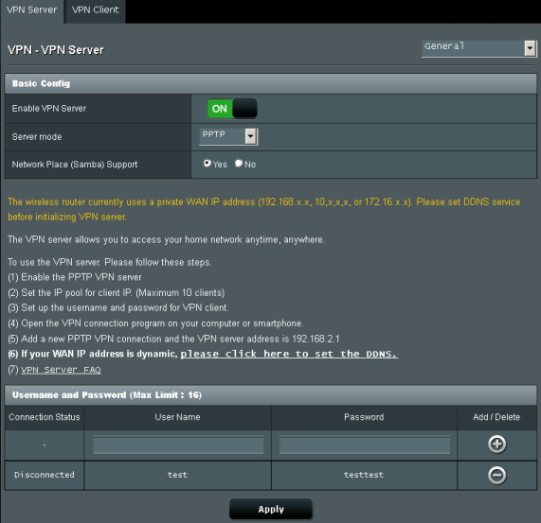Click the Disconnected status cell
Viewport: 541px width, 523px height.
tap(45, 475)
